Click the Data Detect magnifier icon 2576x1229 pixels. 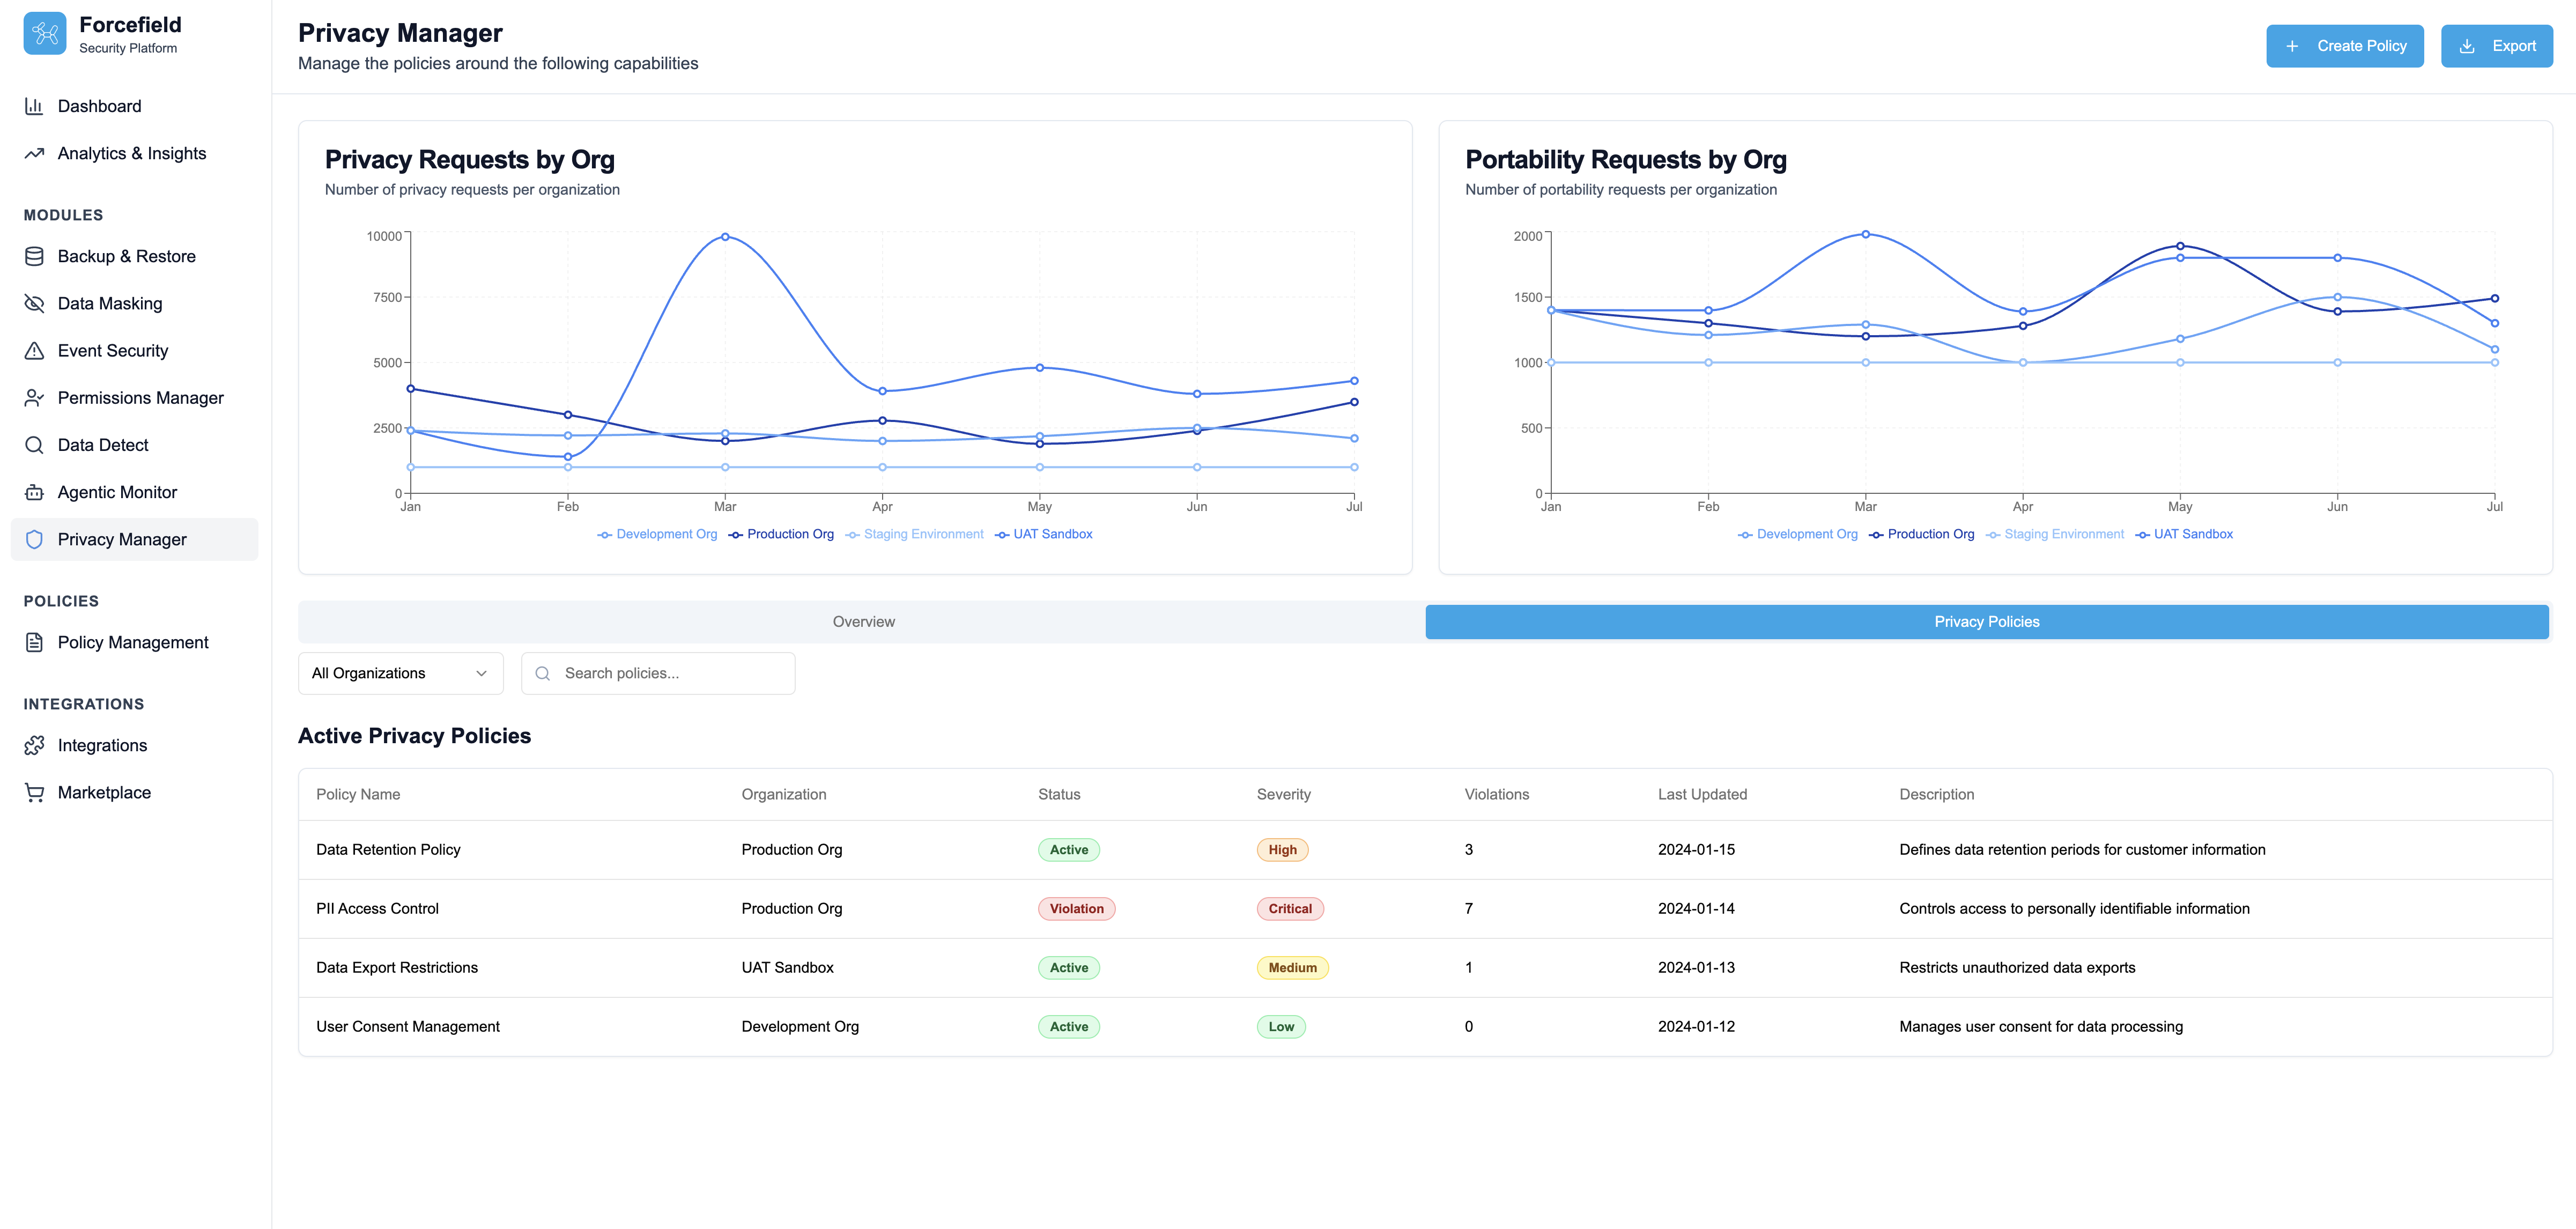[x=34, y=445]
